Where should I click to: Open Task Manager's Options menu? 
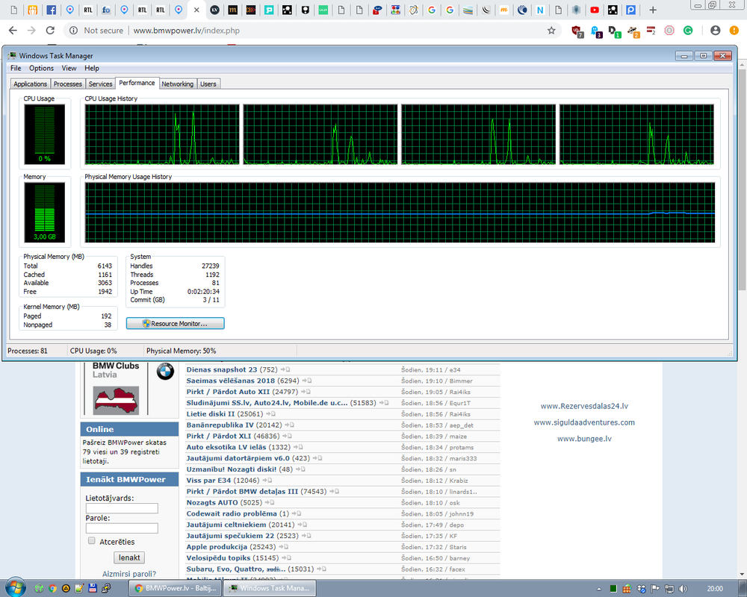pos(41,68)
